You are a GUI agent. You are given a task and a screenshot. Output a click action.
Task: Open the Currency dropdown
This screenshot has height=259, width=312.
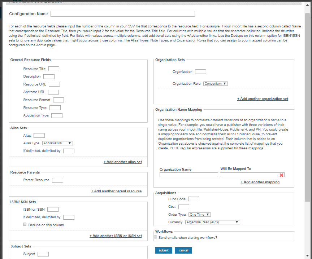[x=212, y=222]
